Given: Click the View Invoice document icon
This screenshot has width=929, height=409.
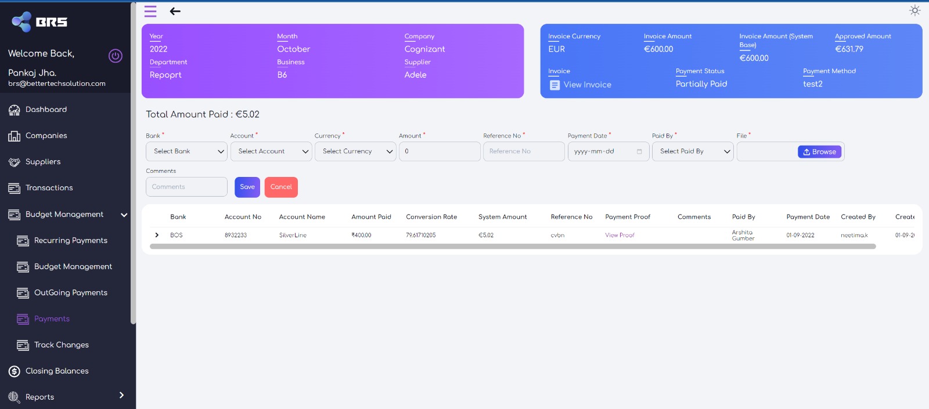Looking at the screenshot, I should 554,85.
